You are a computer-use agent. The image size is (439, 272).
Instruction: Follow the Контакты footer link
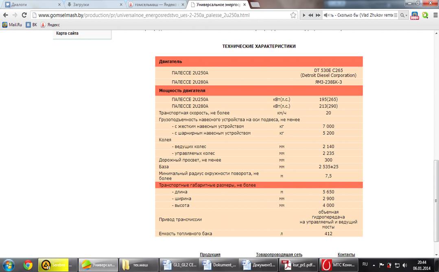click(x=346, y=254)
